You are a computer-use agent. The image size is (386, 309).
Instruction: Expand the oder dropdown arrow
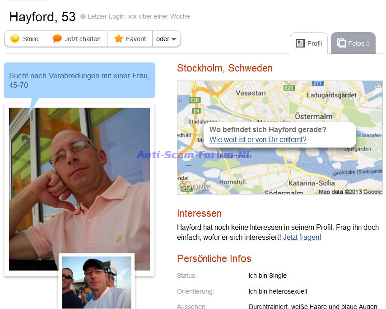[x=174, y=39]
